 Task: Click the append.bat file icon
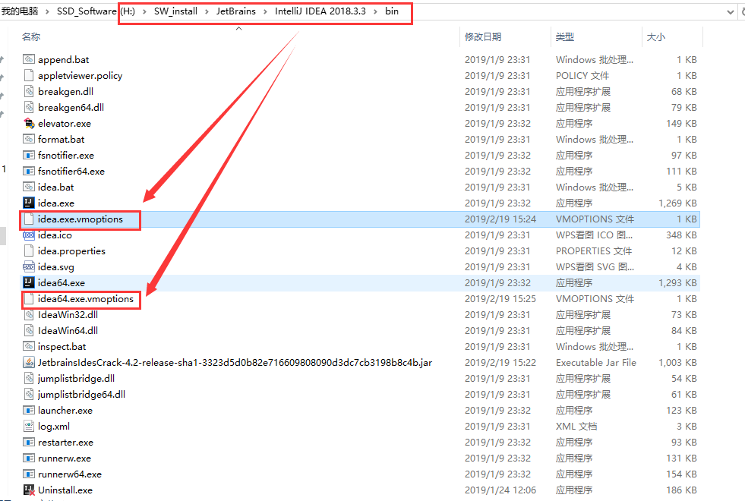29,59
